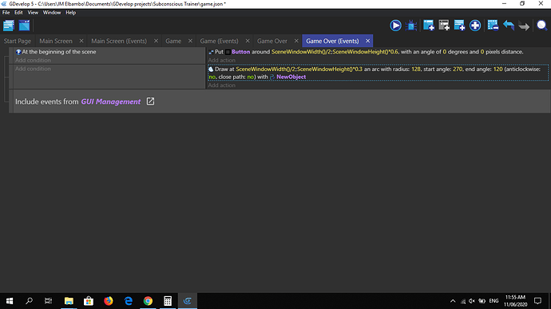
Task: Open Windows taskbar search
Action: coord(30,301)
